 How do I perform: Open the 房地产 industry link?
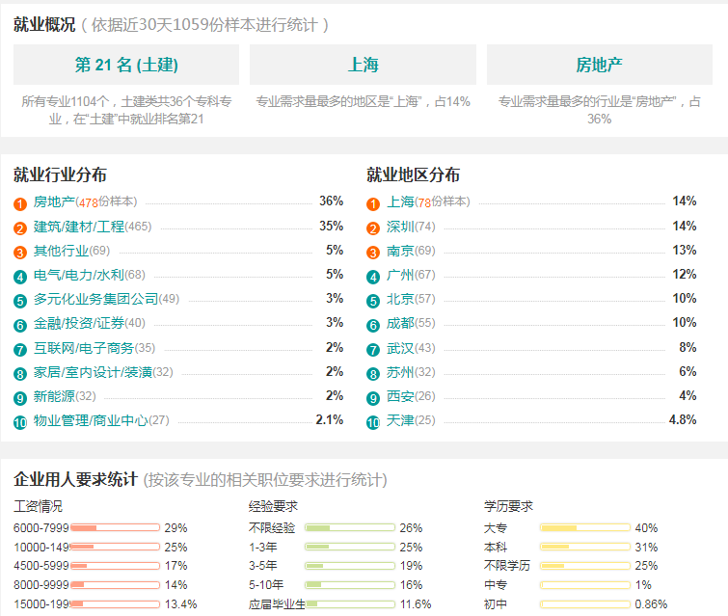coord(54,201)
